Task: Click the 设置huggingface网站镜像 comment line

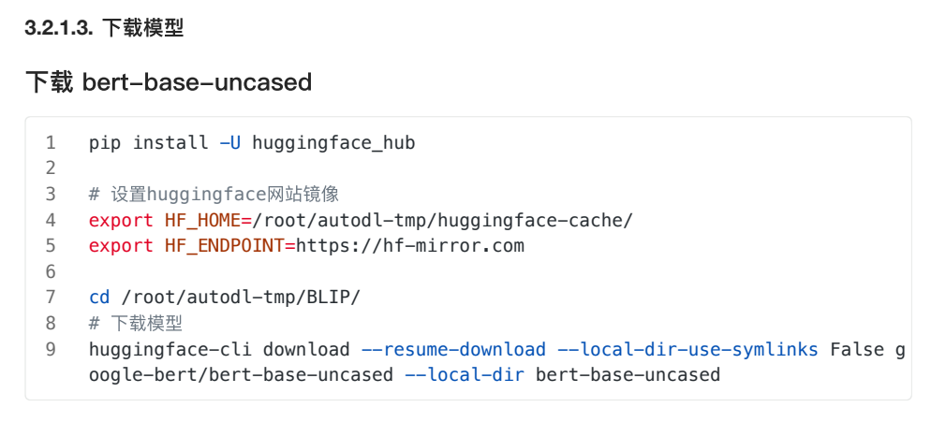Action: pyautogui.click(x=224, y=195)
